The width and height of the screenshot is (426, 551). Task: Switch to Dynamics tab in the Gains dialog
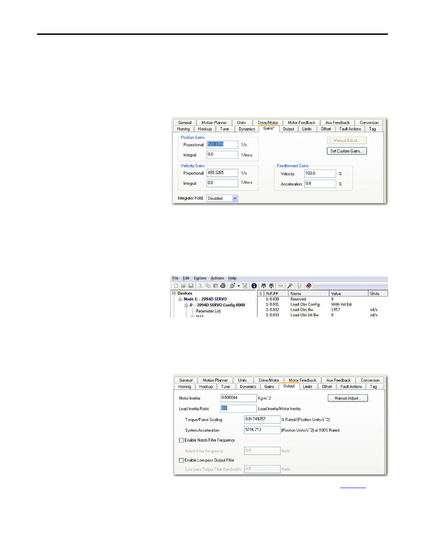(x=247, y=129)
